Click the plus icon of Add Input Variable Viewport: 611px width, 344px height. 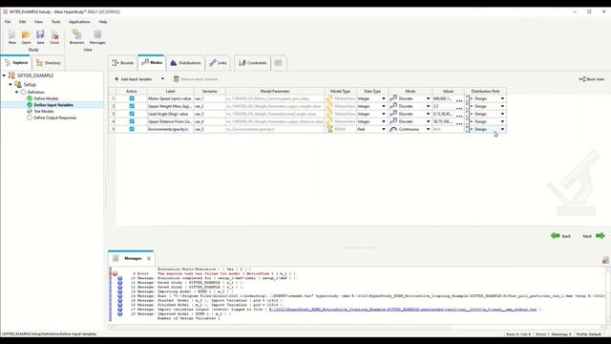click(x=116, y=78)
